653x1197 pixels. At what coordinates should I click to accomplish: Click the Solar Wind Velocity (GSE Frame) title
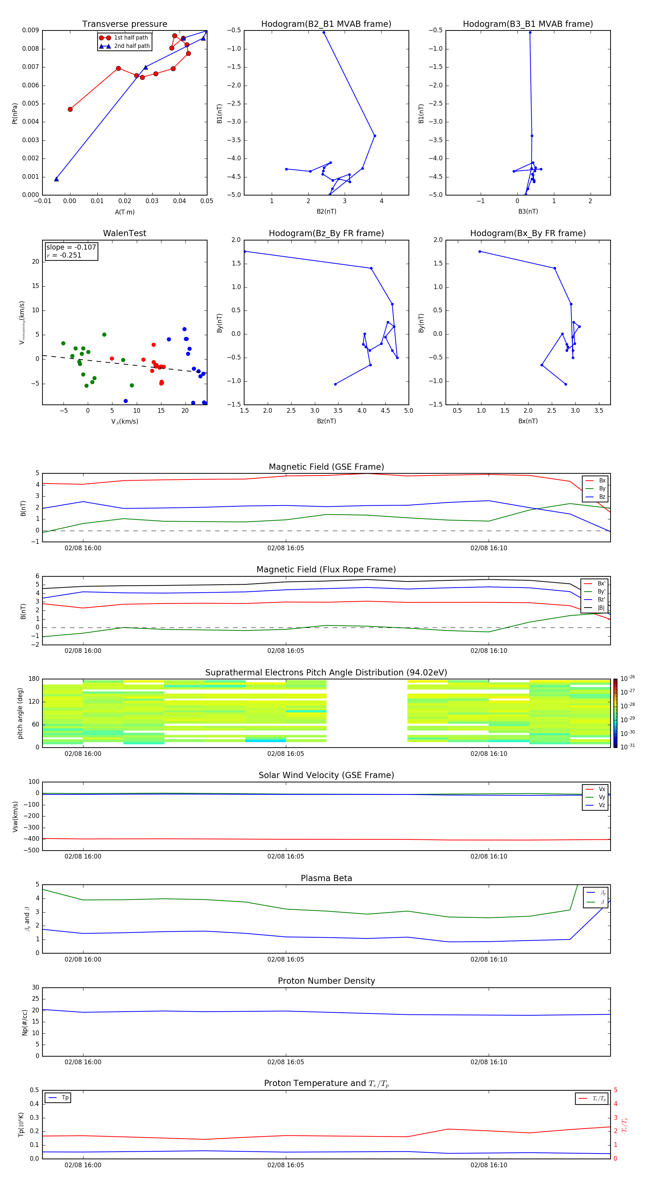tap(326, 776)
